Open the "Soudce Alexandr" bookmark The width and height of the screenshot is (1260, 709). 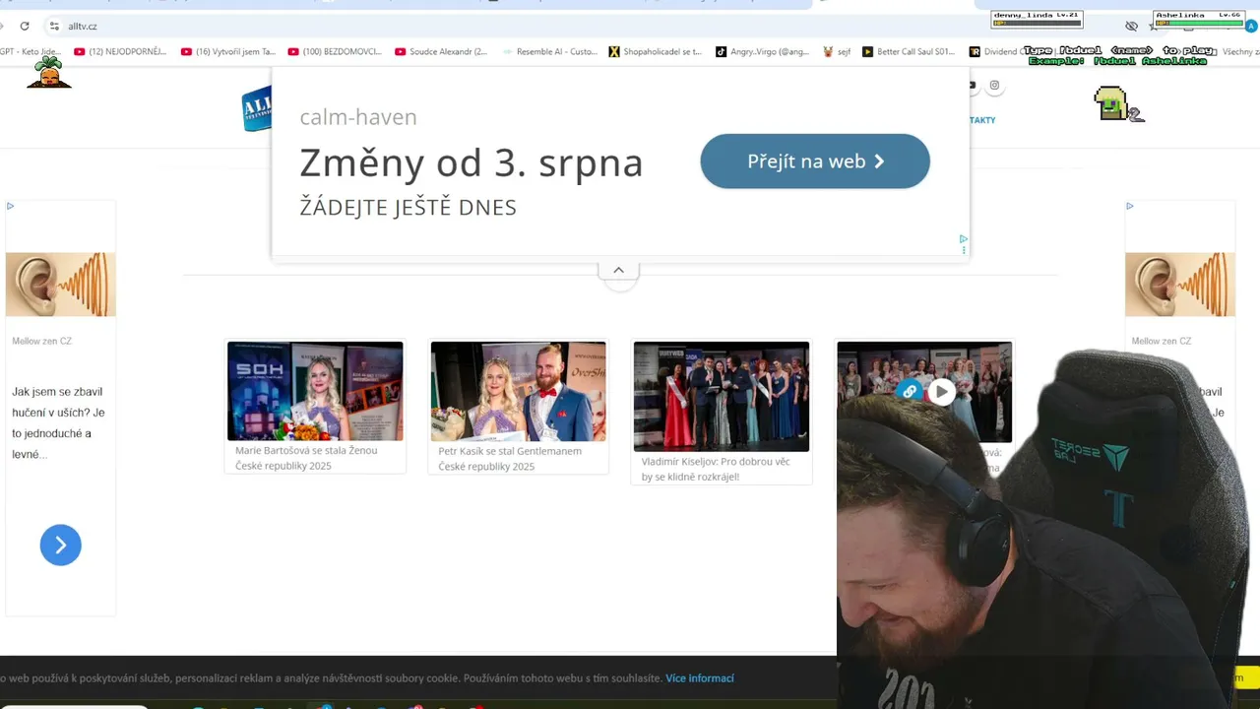tap(441, 51)
